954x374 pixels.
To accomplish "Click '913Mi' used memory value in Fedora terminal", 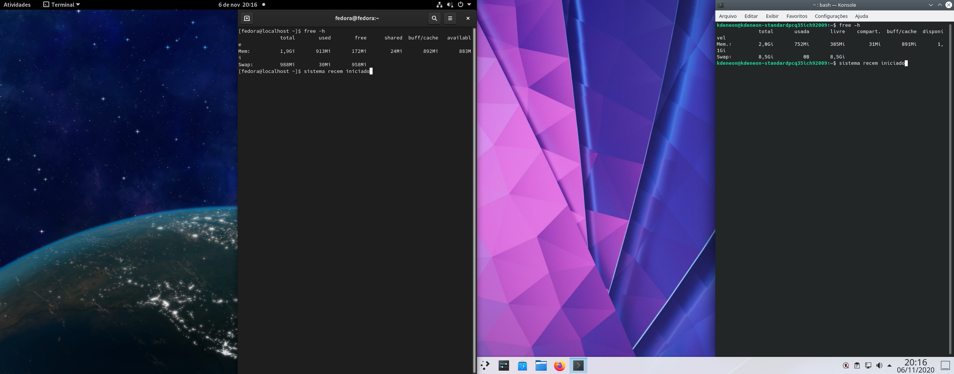I will [323, 51].
